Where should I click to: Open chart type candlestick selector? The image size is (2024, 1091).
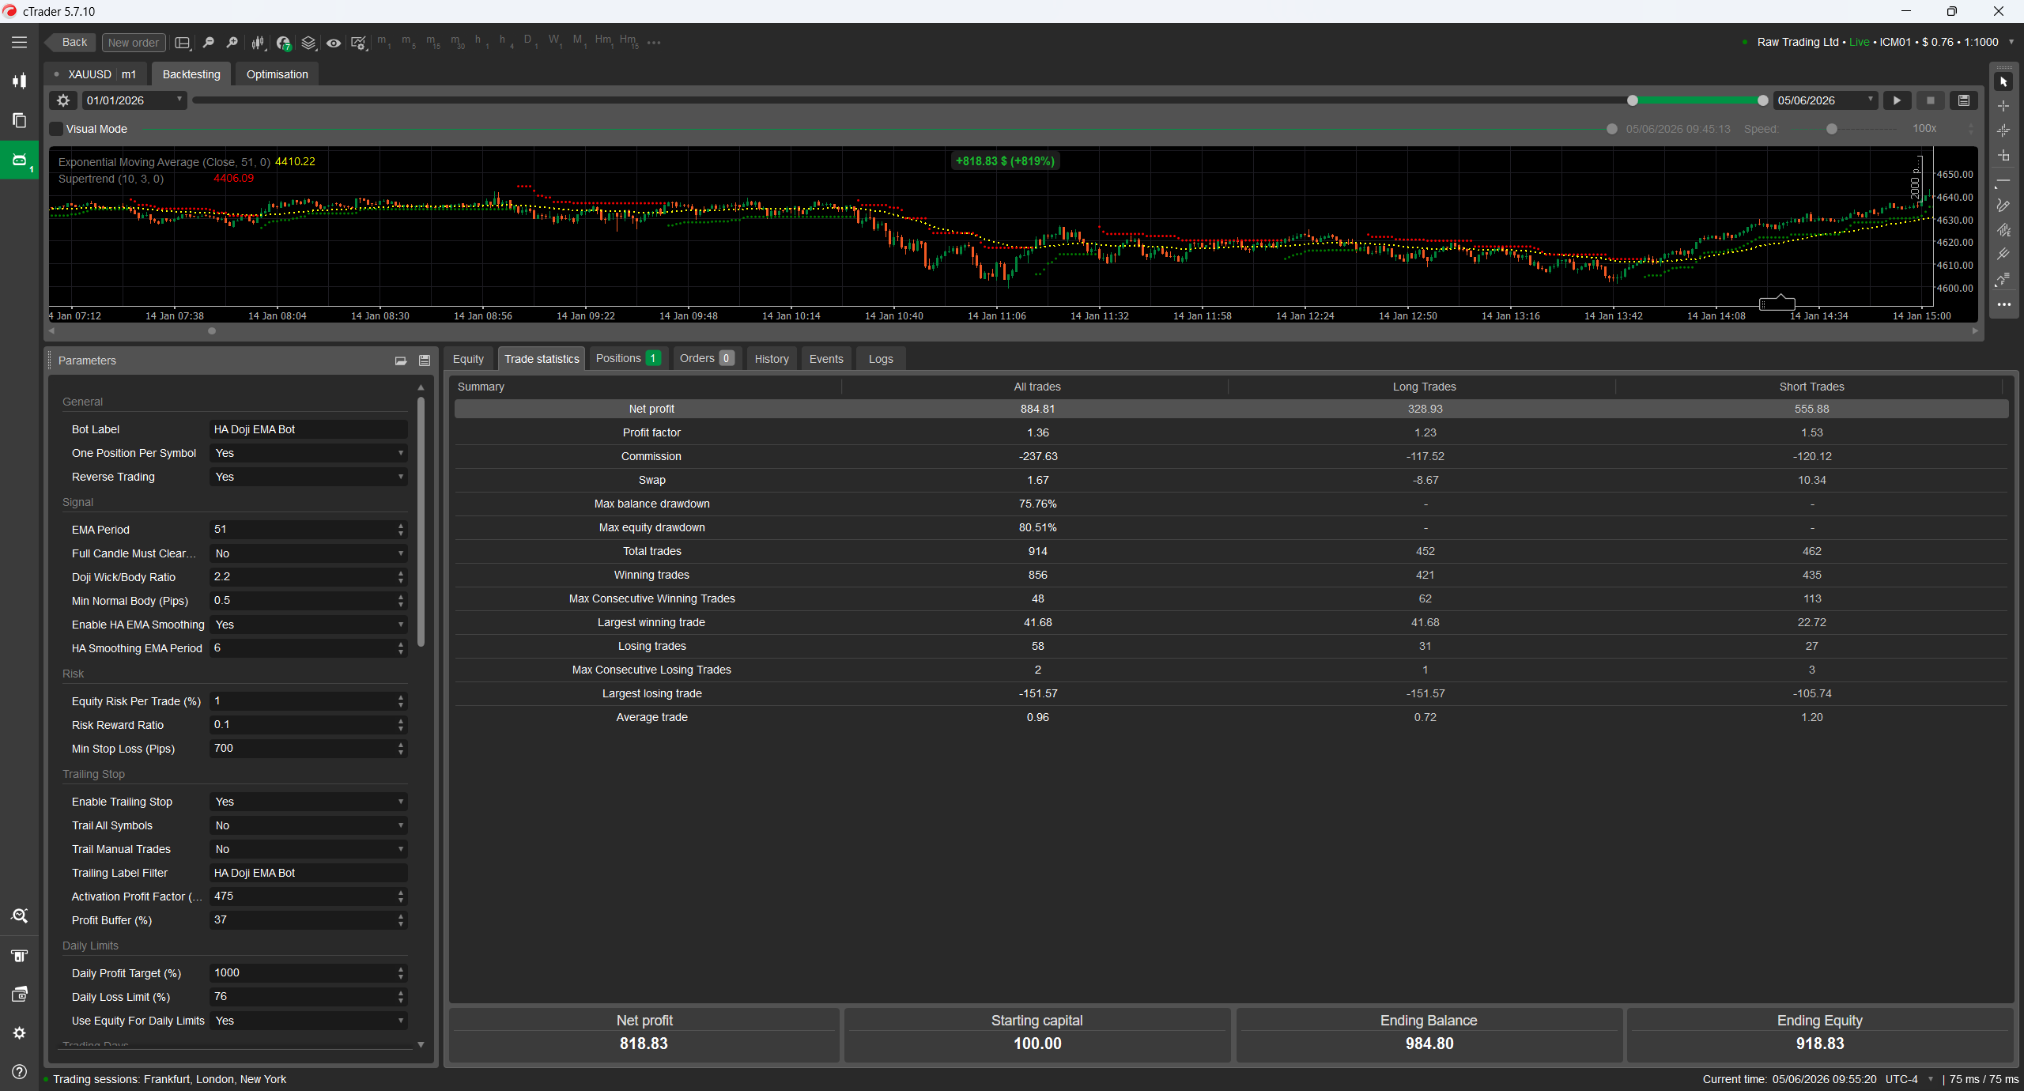(x=258, y=43)
